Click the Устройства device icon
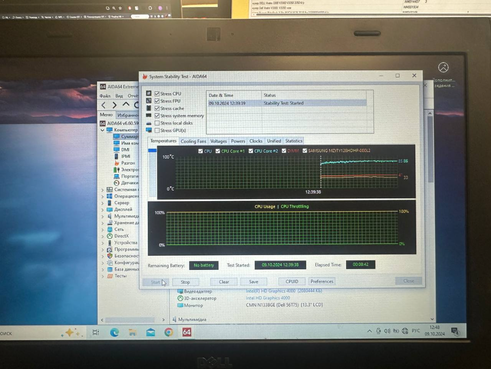 click(x=109, y=242)
